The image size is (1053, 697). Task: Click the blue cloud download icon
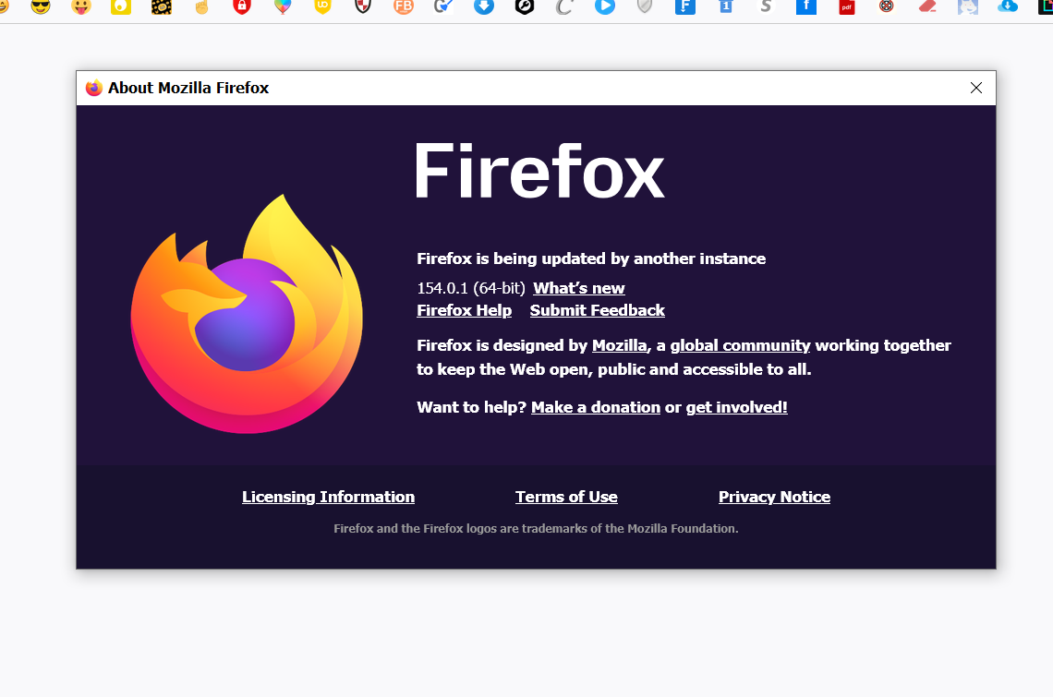pyautogui.click(x=1008, y=6)
